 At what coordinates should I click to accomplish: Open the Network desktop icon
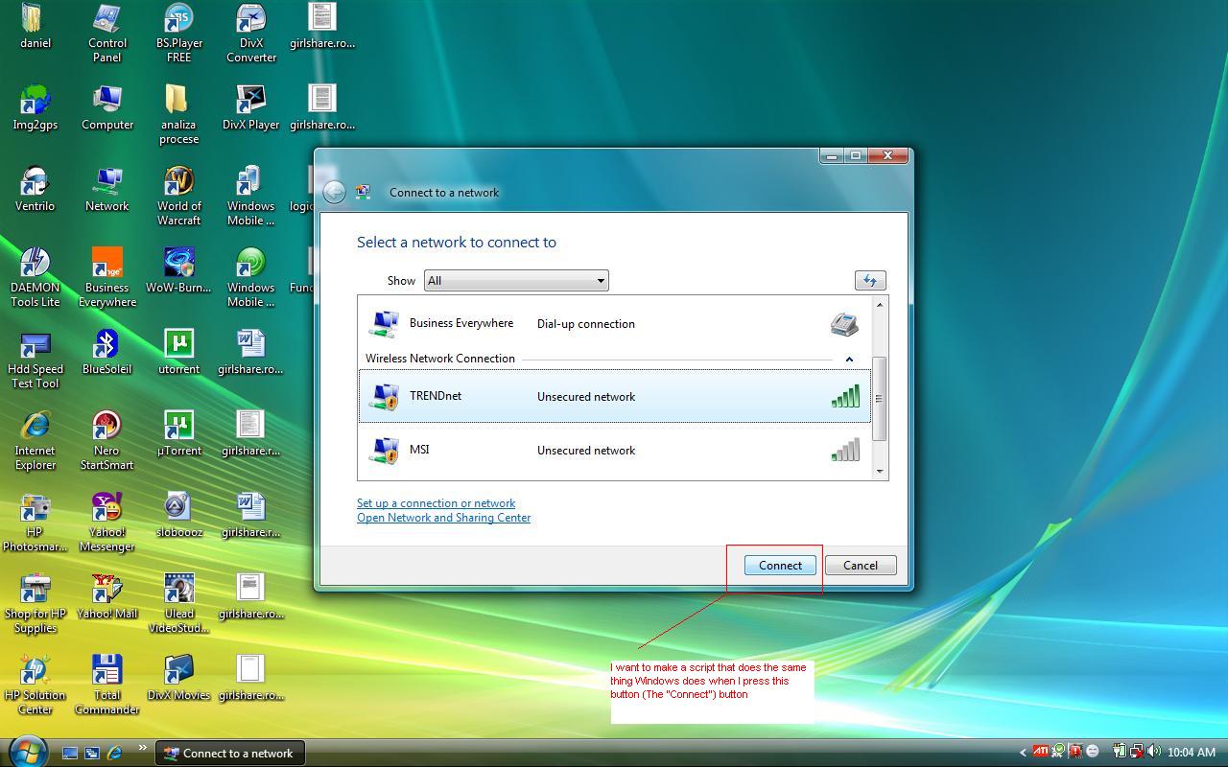click(106, 189)
